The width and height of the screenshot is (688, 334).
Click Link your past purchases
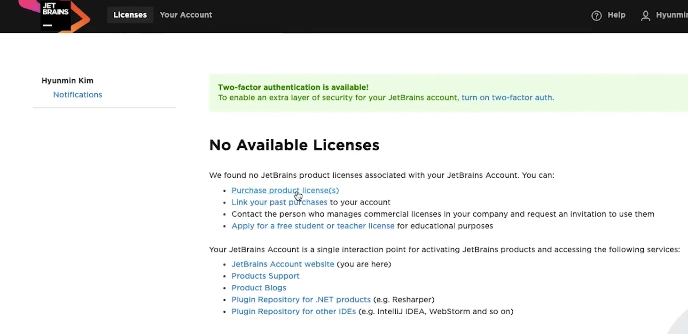280,202
